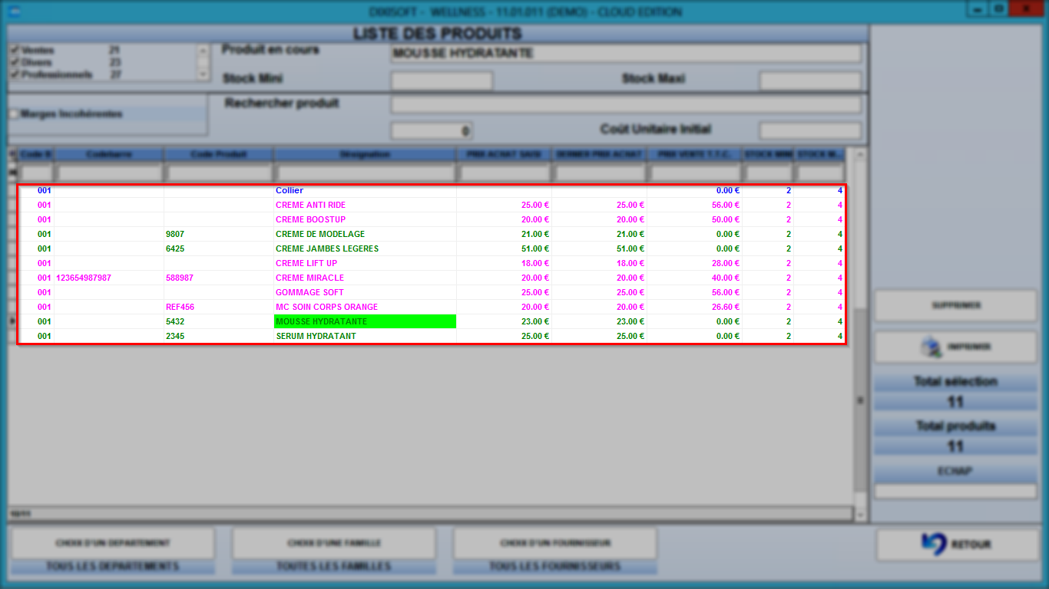
Task: Select the CREME LIFT UP row
Action: point(432,263)
